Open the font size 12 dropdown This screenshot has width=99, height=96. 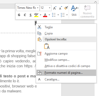tap(50, 8)
